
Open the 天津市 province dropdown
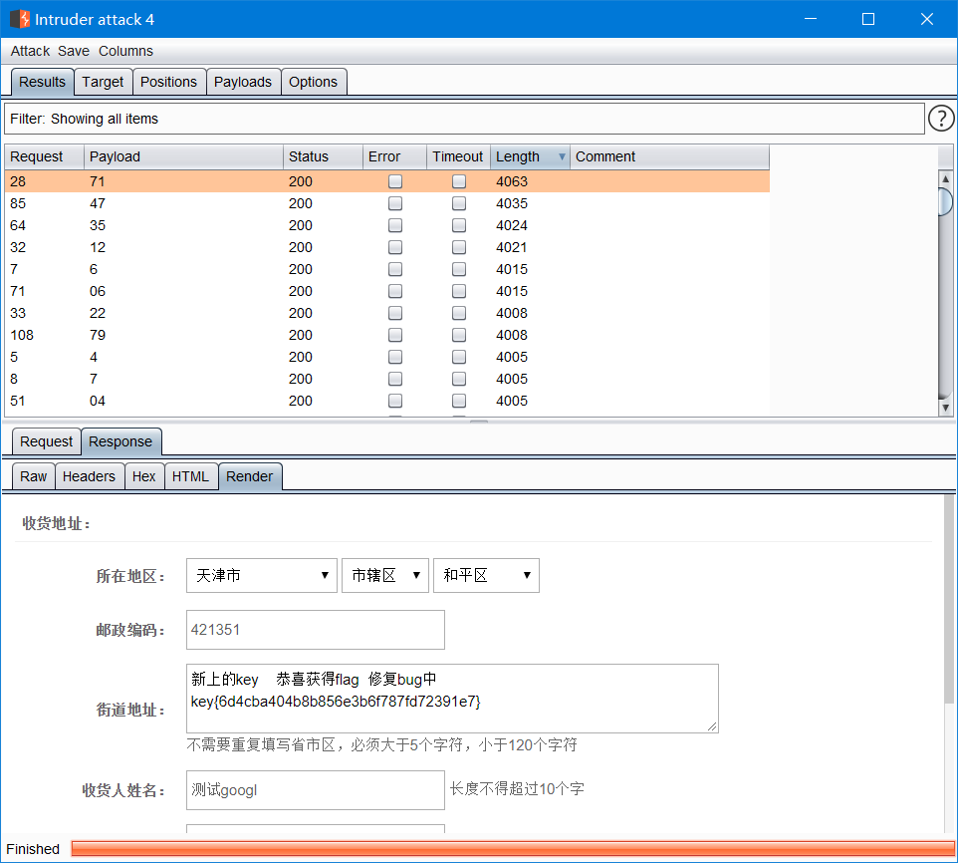[262, 575]
